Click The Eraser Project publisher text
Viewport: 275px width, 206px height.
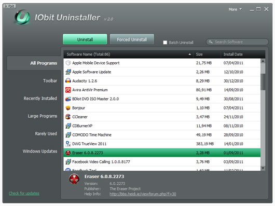pyautogui.click(x=125, y=189)
